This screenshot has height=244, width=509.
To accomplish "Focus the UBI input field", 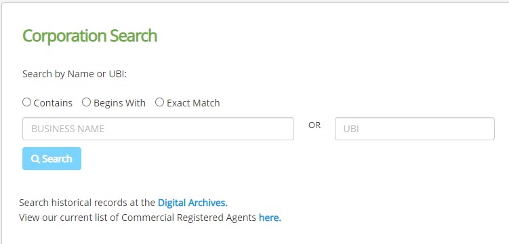I will click(415, 129).
